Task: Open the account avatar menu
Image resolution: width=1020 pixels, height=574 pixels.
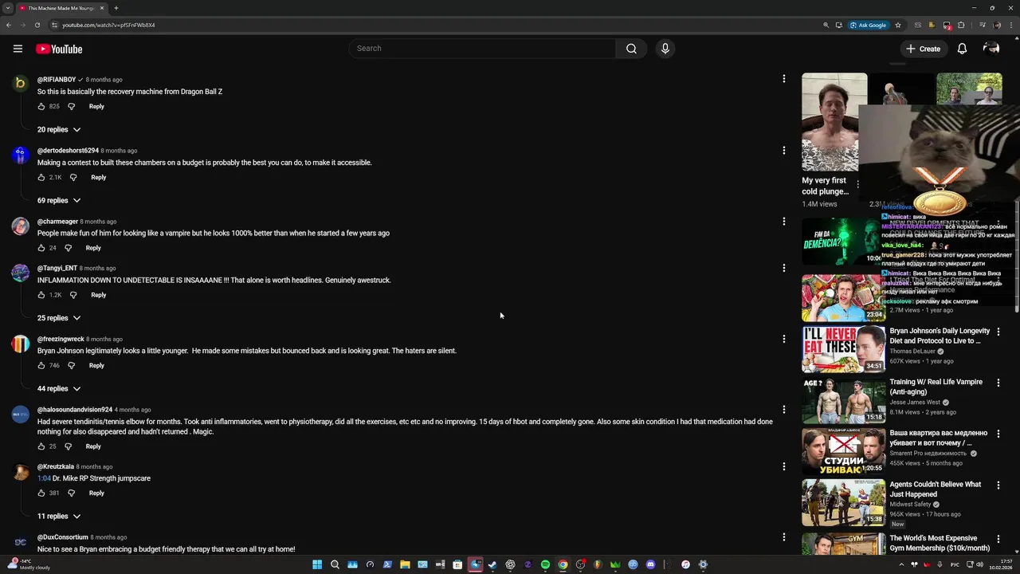Action: 991,49
